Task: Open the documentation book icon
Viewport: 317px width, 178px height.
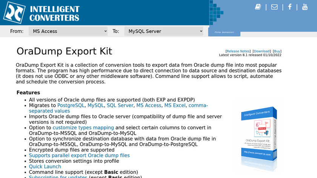Action: 258,7
